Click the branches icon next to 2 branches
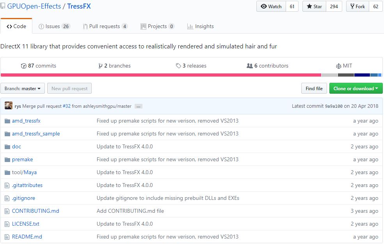This screenshot has height=244, width=384. (x=100, y=66)
